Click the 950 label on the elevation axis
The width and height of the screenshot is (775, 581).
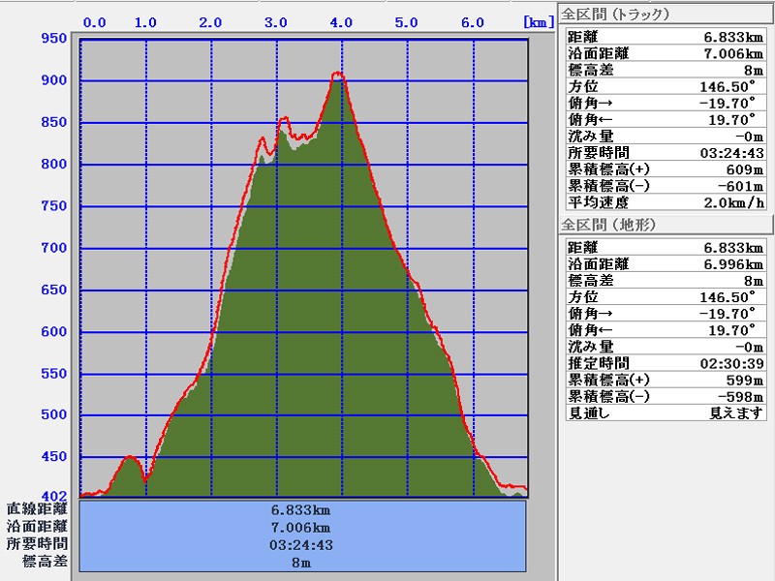(x=52, y=39)
